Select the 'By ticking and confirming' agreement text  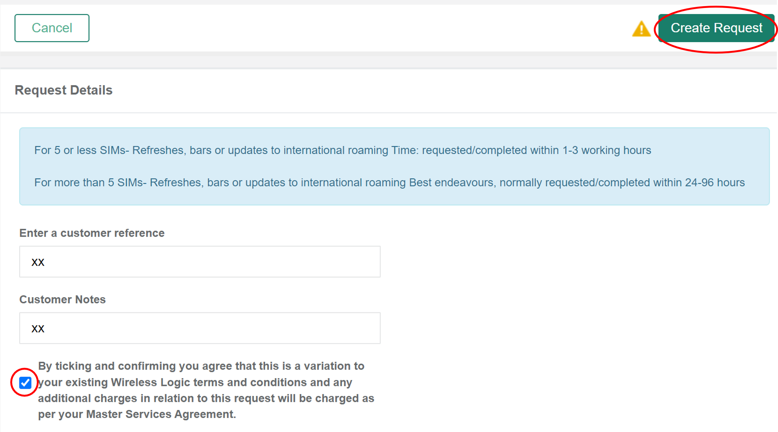coord(206,390)
